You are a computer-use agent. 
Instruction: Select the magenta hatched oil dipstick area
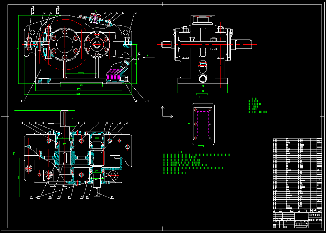[114, 75]
